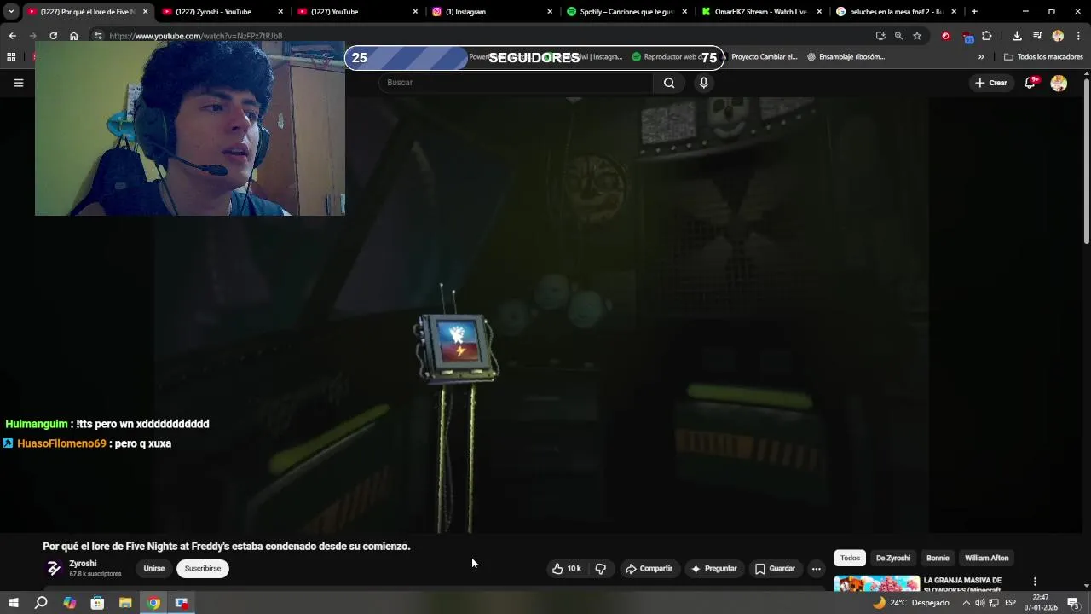Open Windows taskbar search
The width and height of the screenshot is (1091, 614).
tap(41, 603)
